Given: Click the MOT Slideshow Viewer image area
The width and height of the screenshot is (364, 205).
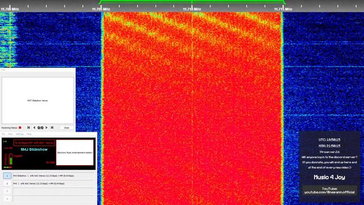Looking at the screenshot, I should 38,101.
